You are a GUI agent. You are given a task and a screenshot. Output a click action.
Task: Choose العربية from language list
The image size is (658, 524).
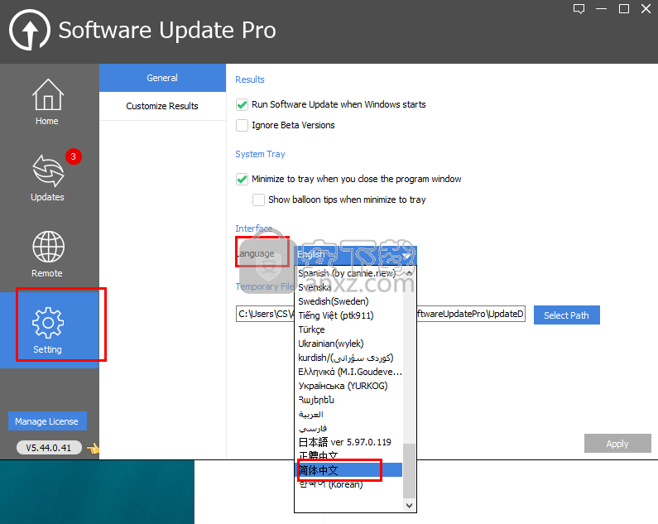coord(348,414)
